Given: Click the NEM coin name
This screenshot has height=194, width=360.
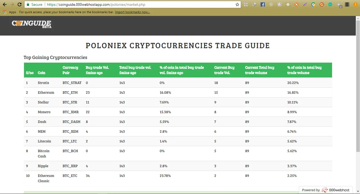Looking at the screenshot, I should 42,131.
